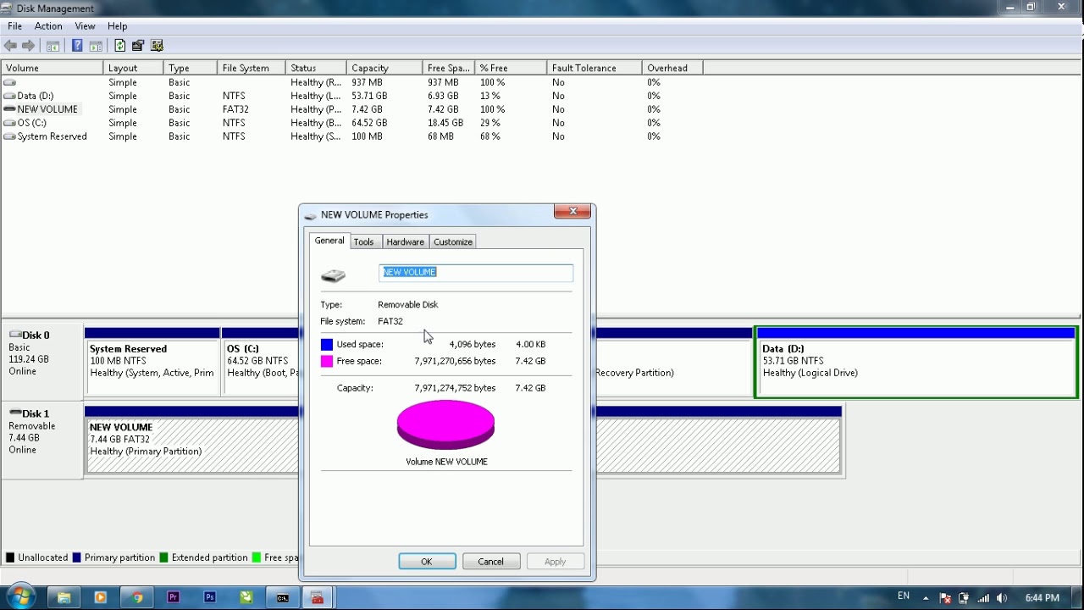Open Help with the blue question icon

point(77,46)
